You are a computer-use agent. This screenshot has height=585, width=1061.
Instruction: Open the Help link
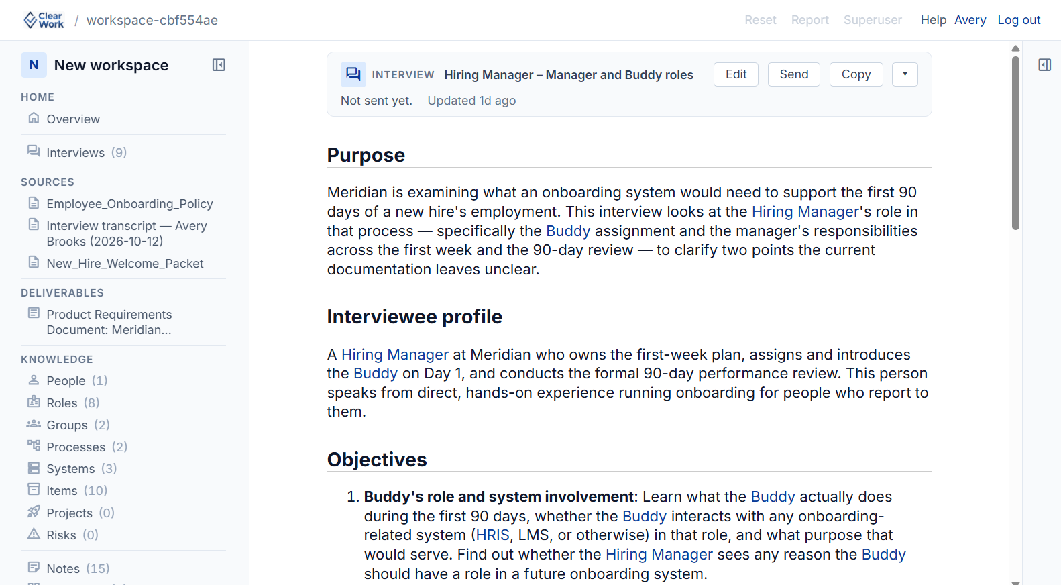933,20
